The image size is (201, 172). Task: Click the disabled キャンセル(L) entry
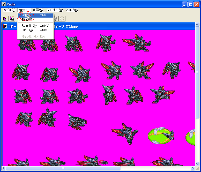pyautogui.click(x=35, y=36)
